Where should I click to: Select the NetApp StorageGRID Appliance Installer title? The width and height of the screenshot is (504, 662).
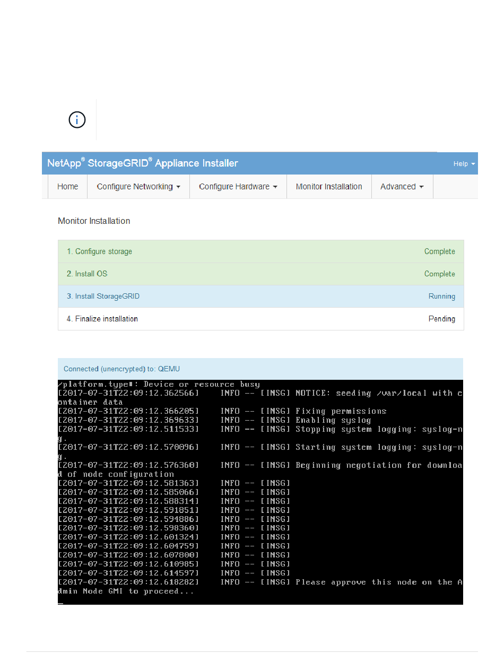(143, 163)
